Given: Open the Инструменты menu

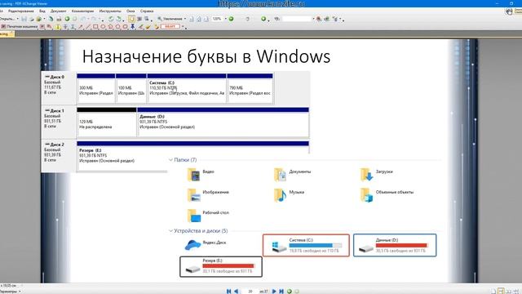Looking at the screenshot, I should click(110, 11).
